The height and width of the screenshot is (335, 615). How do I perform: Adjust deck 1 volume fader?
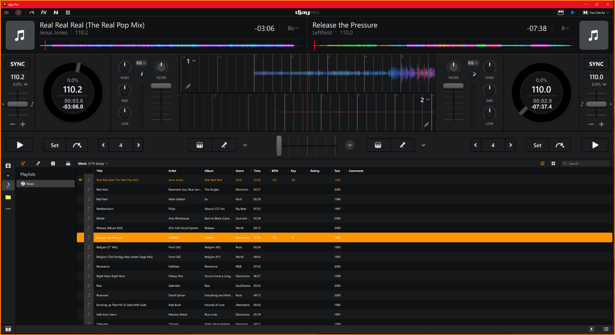tap(161, 86)
